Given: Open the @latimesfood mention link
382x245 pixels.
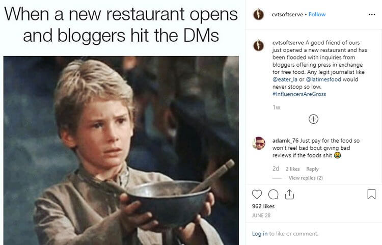Looking at the screenshot, I should (323, 79).
